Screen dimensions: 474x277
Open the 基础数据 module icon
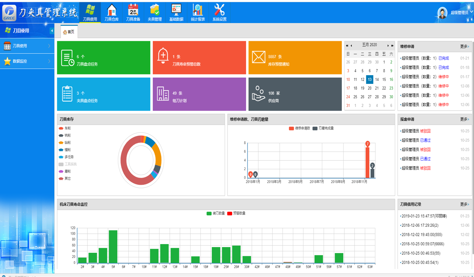(176, 12)
